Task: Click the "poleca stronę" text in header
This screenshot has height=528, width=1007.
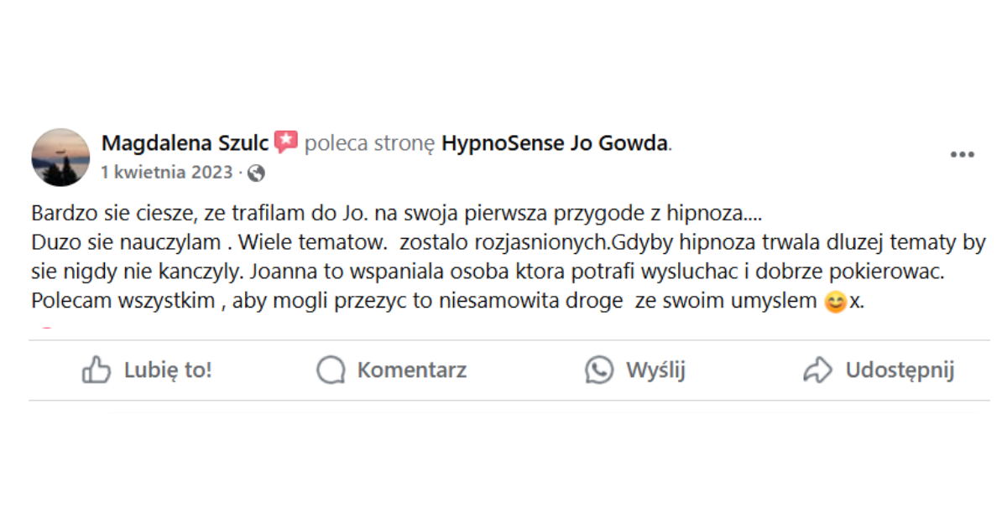Action: point(369,143)
